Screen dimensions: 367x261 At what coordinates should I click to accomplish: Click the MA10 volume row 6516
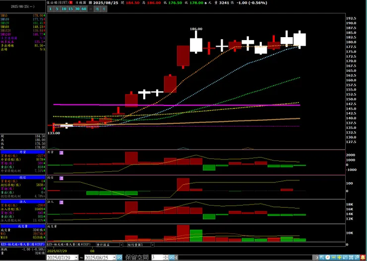click(x=23, y=238)
